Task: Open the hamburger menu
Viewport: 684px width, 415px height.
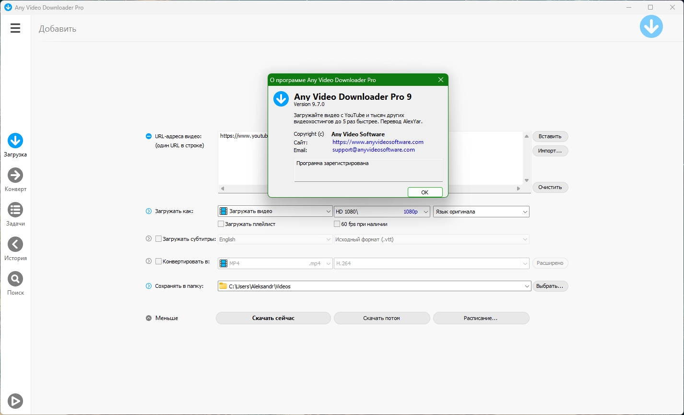Action: (15, 28)
